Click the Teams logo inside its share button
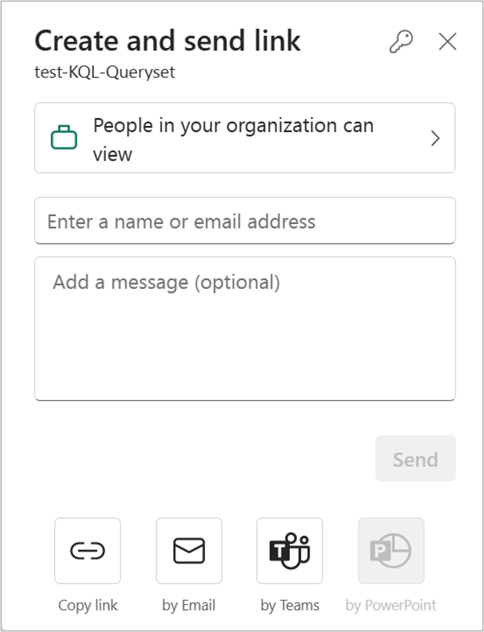The width and height of the screenshot is (484, 632). (289, 550)
